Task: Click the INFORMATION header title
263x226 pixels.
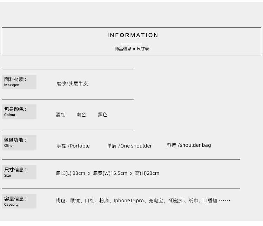Action: coord(133,35)
